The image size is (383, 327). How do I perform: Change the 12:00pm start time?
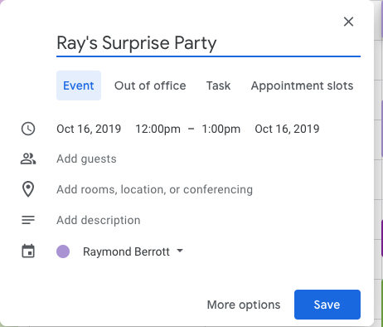(158, 129)
